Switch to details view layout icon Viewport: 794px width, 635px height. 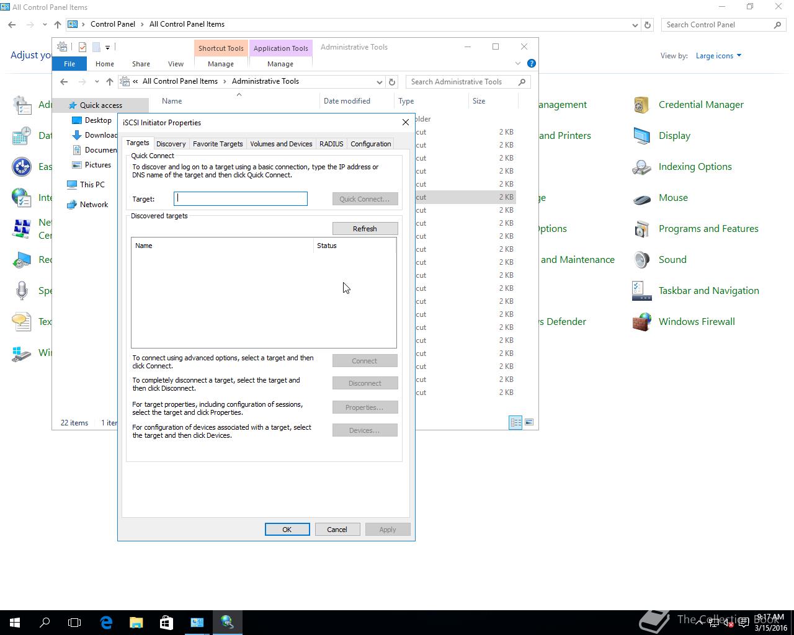[x=515, y=422]
